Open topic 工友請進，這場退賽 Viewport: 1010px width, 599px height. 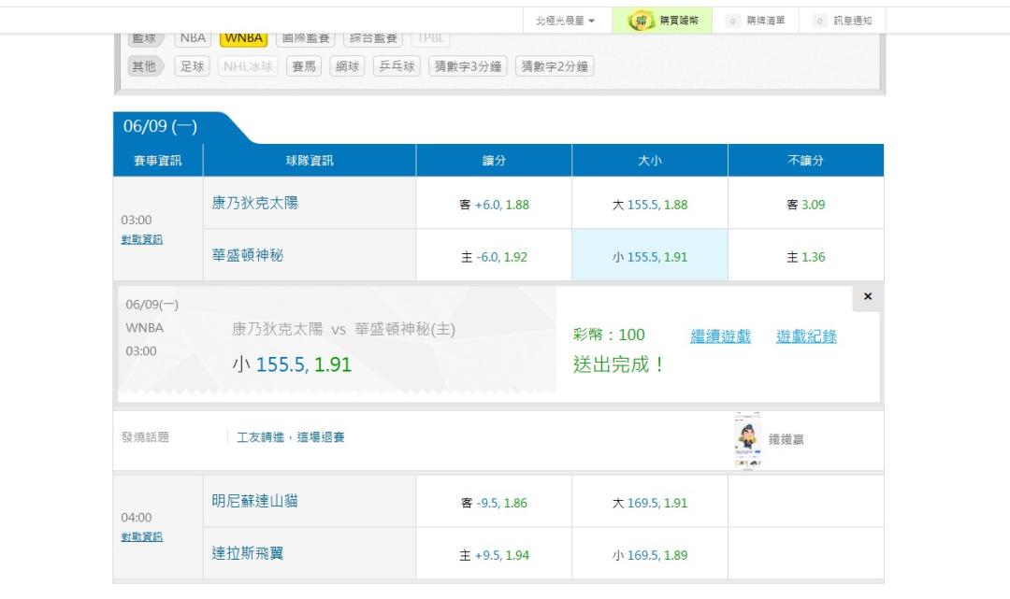click(291, 437)
